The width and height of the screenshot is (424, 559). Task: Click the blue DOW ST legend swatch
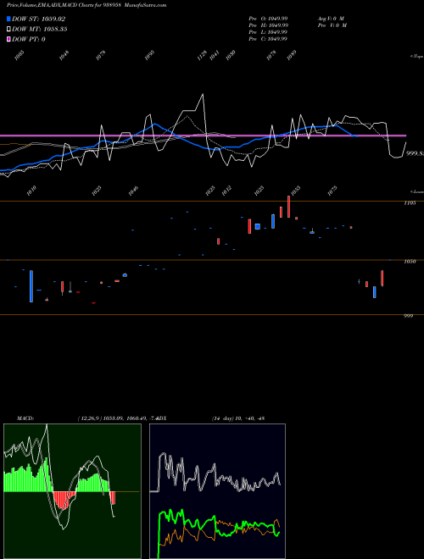[9, 19]
